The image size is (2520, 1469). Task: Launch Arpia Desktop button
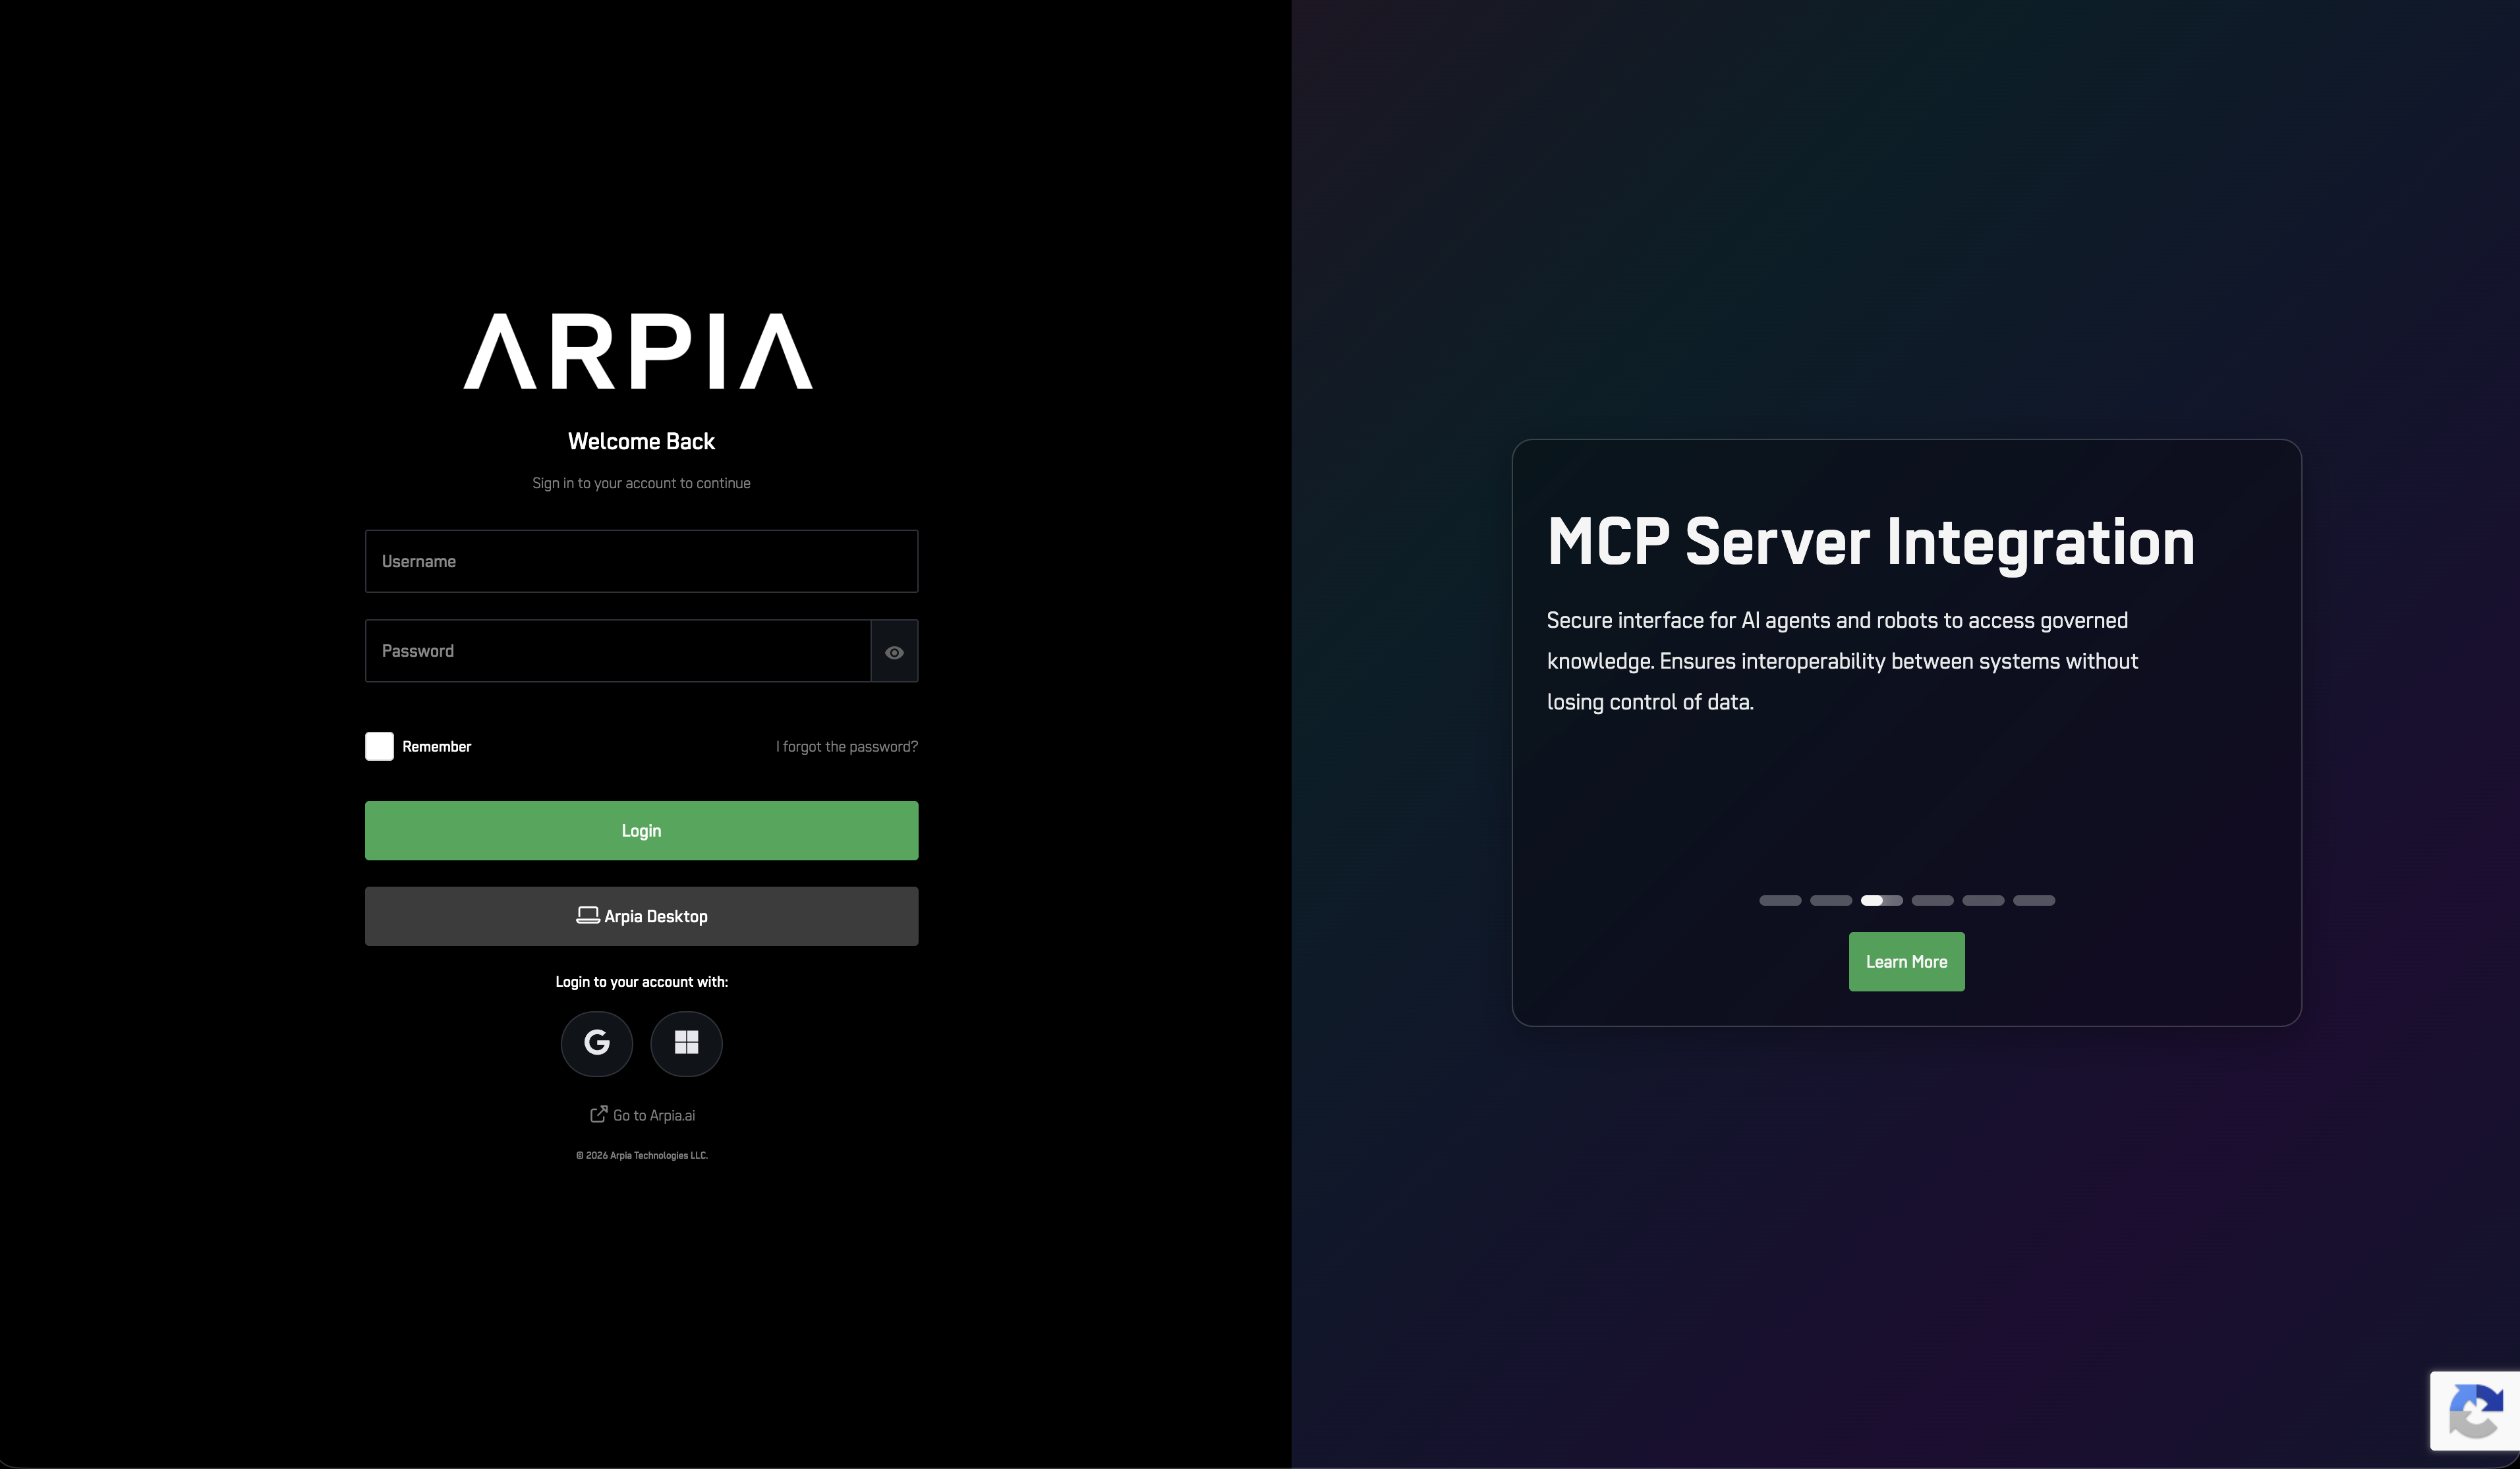point(641,916)
